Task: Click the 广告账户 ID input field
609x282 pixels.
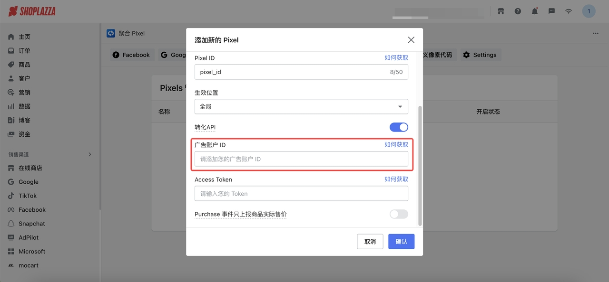Action: click(x=301, y=159)
